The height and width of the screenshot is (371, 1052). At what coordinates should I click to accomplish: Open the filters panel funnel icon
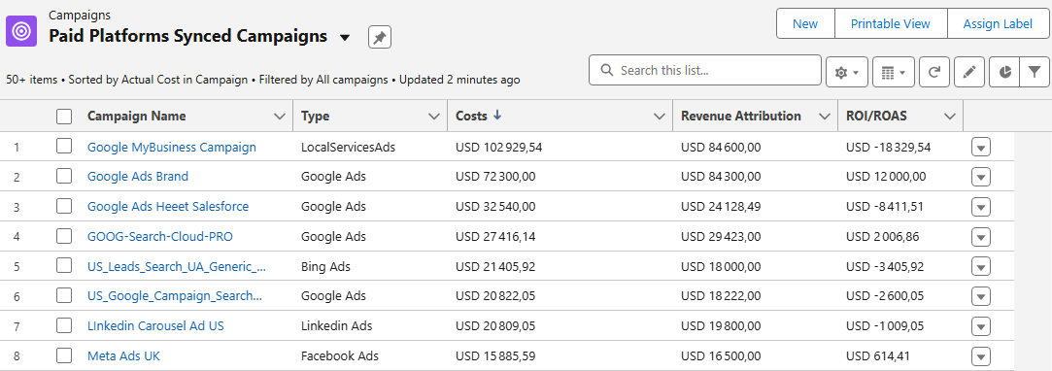pos(1035,73)
